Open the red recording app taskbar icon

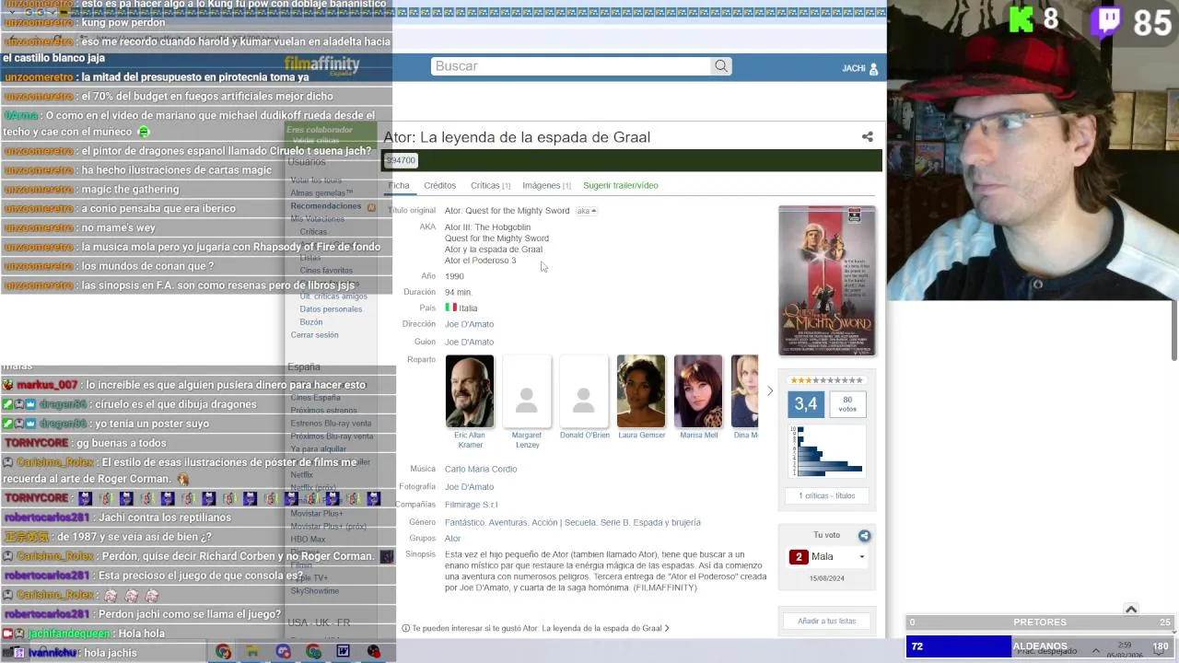pyautogui.click(x=373, y=652)
